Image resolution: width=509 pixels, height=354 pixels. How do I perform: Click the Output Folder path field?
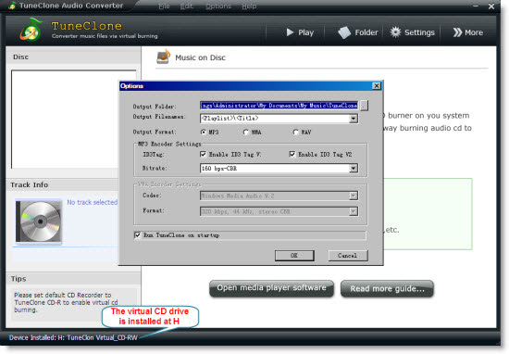point(279,106)
